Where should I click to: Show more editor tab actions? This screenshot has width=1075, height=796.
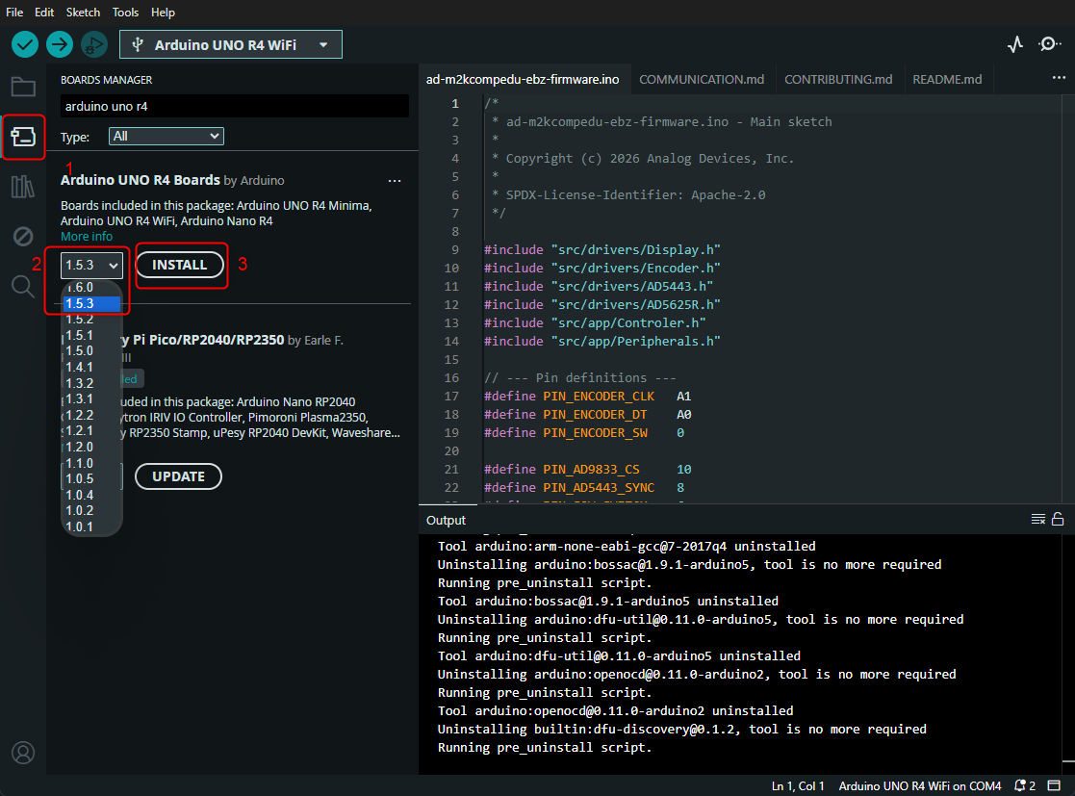(1060, 78)
